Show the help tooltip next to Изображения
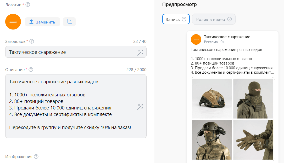 [36, 156]
